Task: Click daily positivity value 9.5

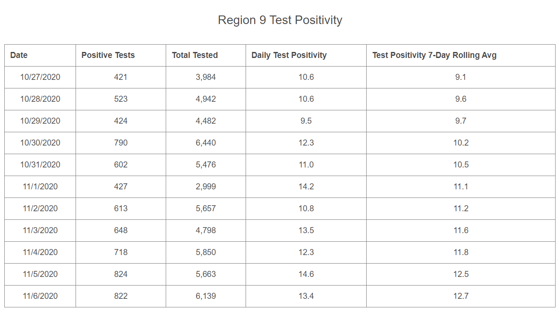Action: pos(306,121)
